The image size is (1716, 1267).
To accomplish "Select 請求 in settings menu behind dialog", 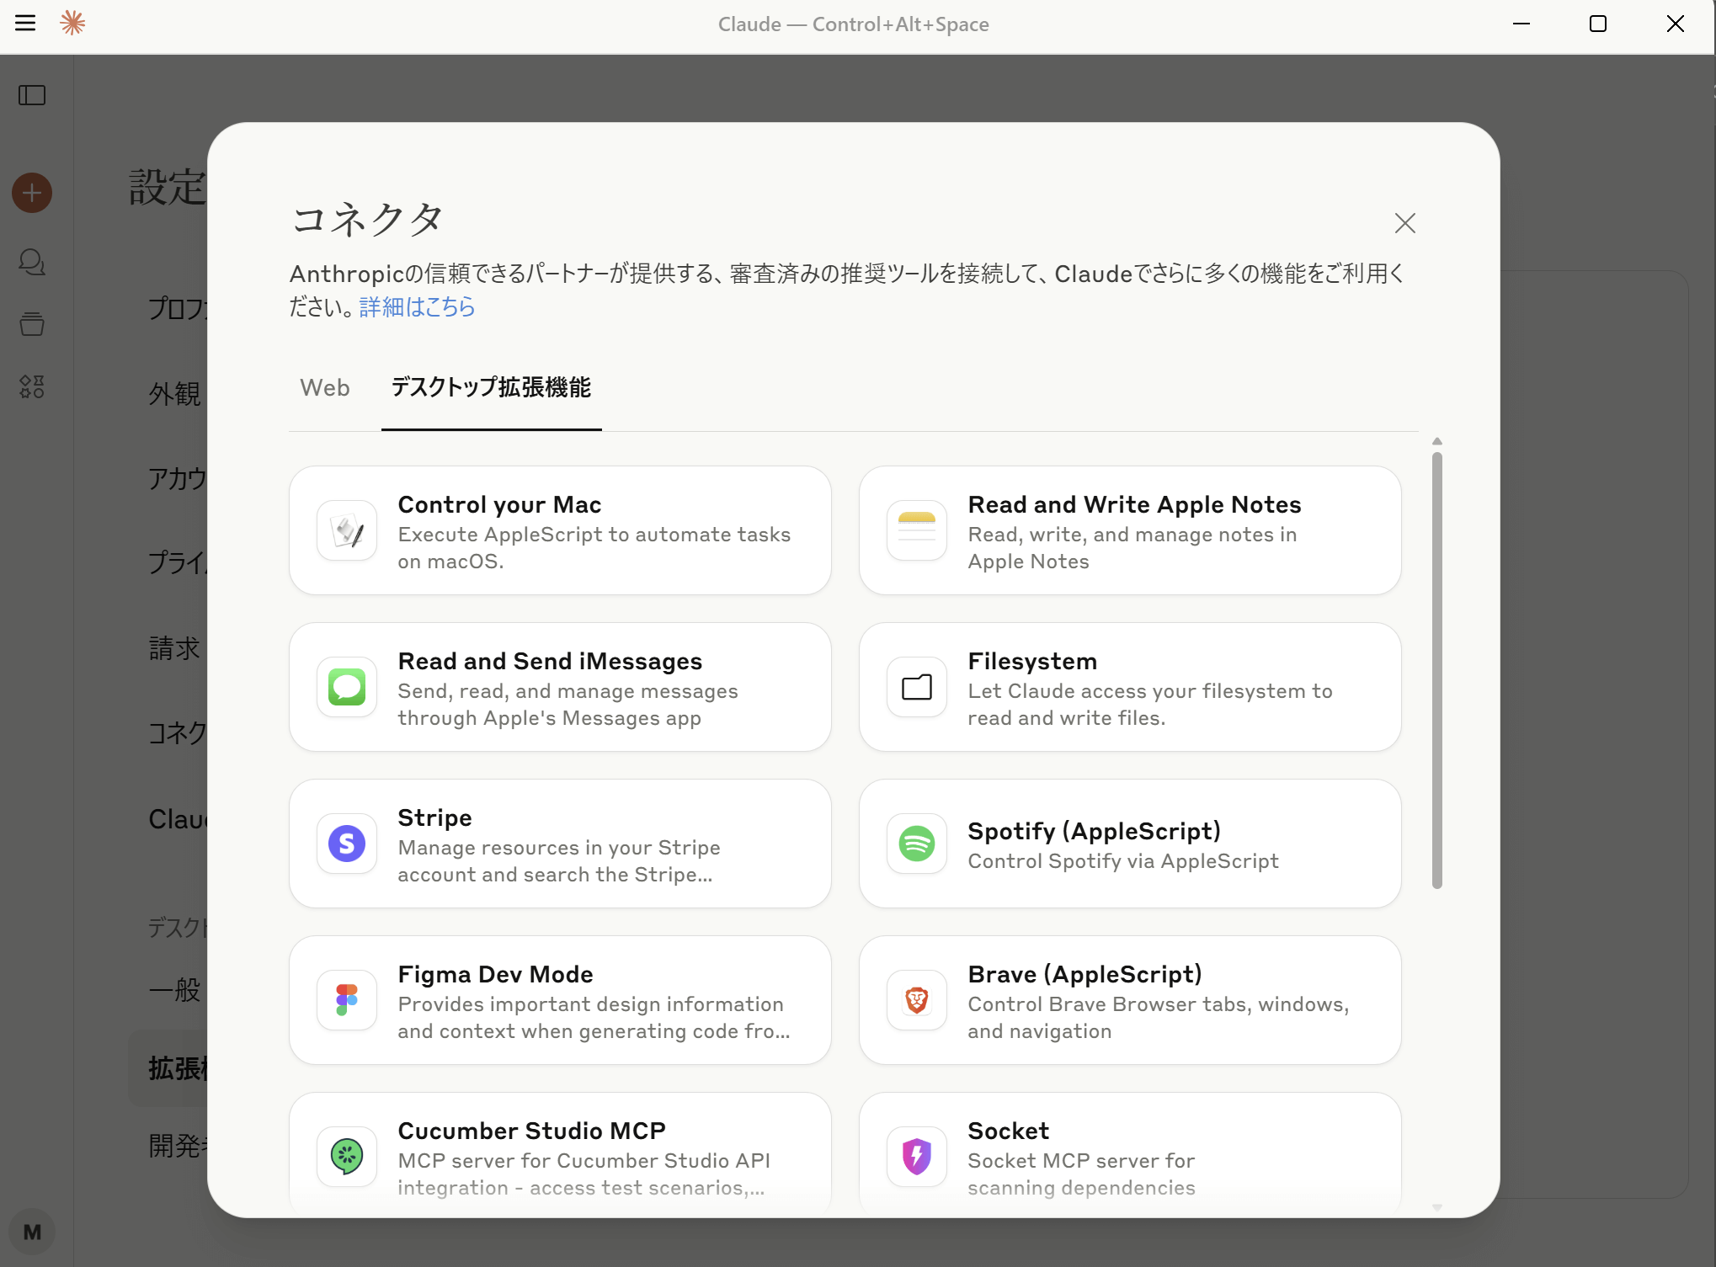I will point(174,647).
